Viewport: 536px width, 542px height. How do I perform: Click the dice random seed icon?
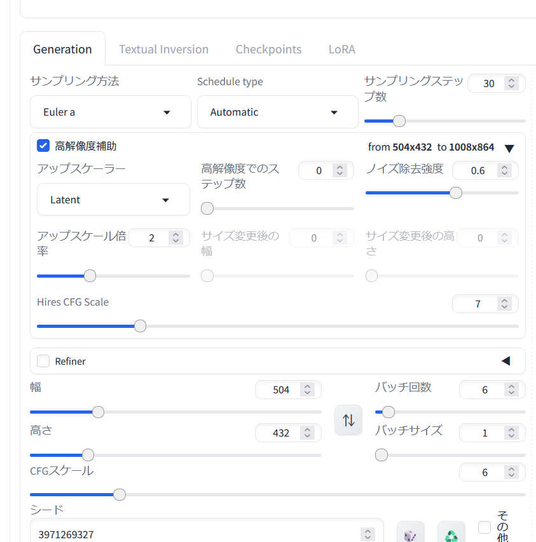(x=410, y=534)
